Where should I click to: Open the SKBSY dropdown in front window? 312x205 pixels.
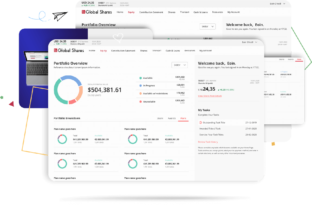point(180,65)
